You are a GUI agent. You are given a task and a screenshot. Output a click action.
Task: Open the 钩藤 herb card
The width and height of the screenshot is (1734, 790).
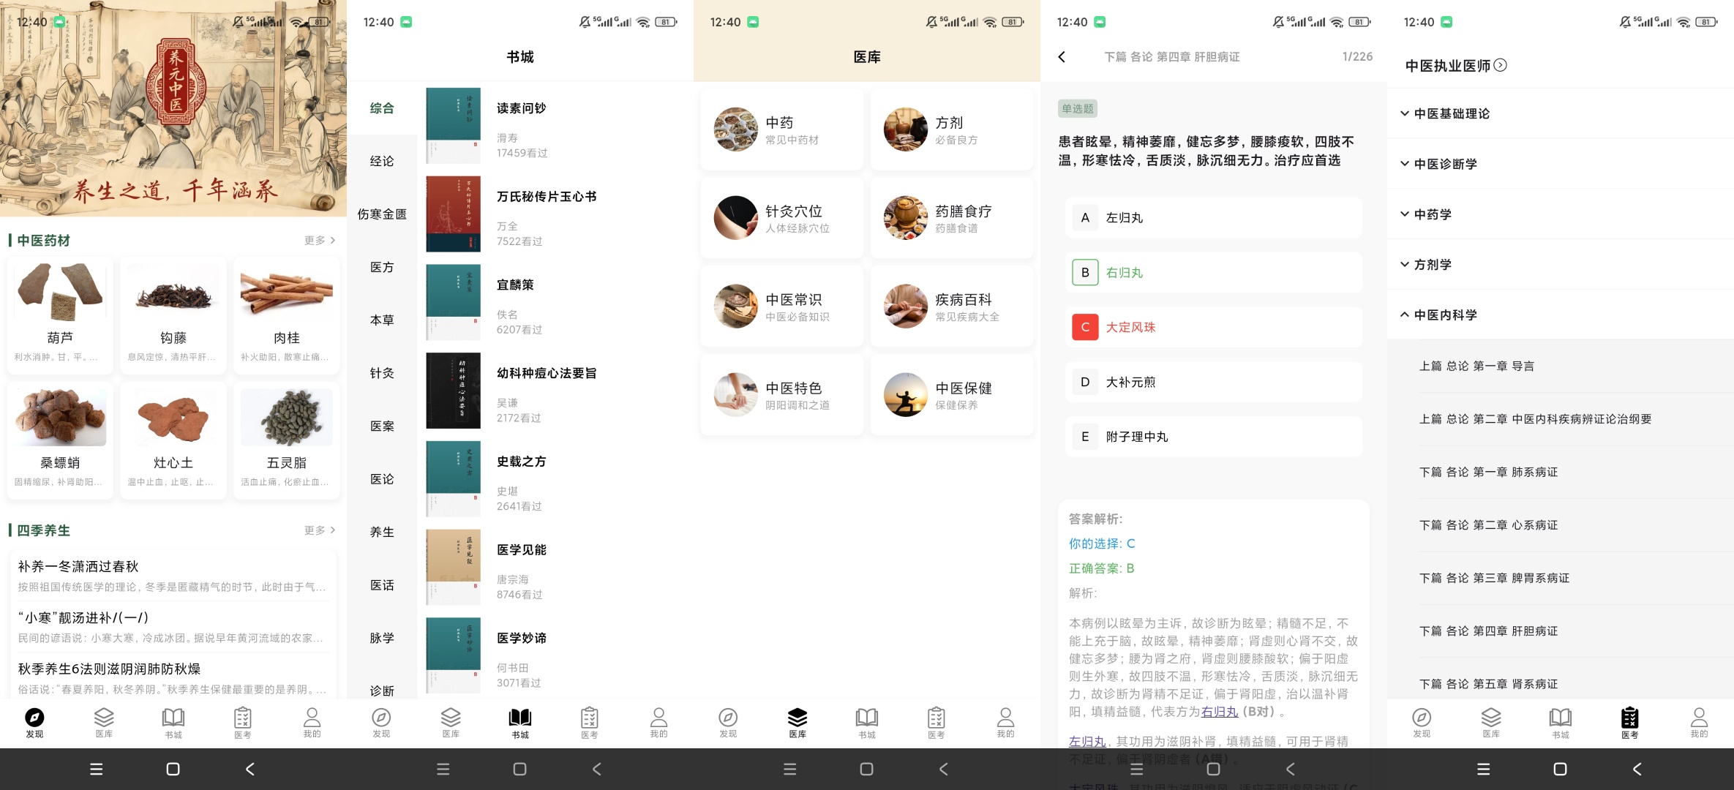point(173,315)
